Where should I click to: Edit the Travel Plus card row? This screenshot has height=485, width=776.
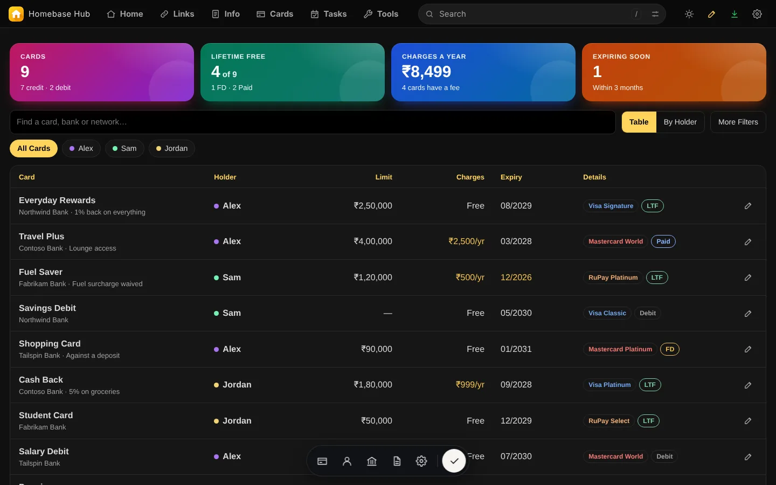tap(748, 242)
